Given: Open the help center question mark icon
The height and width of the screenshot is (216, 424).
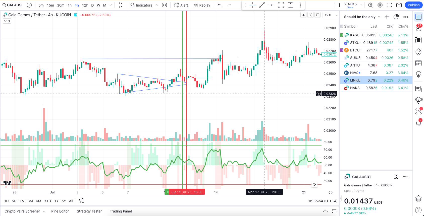Looking at the screenshot, I should [x=418, y=210].
